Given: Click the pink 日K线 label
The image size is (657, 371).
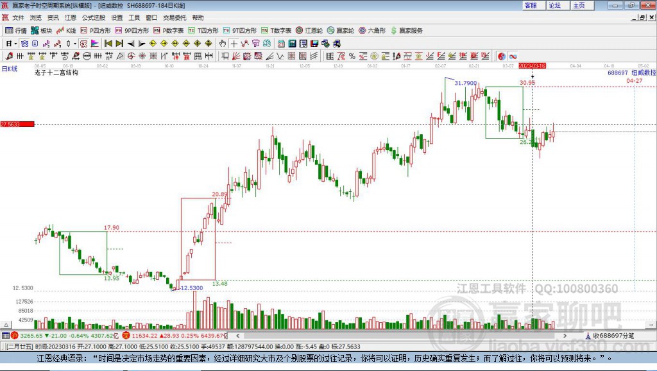Looking at the screenshot, I should pos(9,69).
